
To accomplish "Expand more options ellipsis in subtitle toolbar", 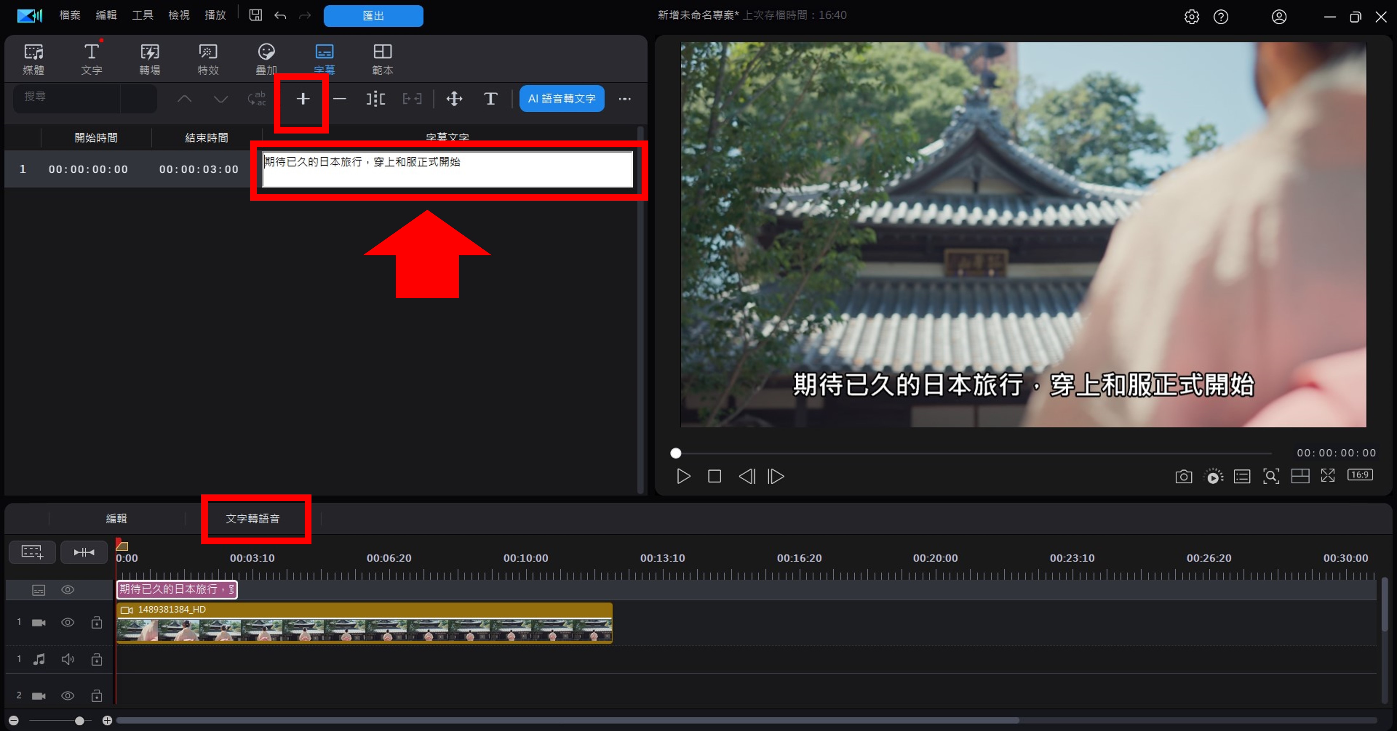I will tap(625, 99).
